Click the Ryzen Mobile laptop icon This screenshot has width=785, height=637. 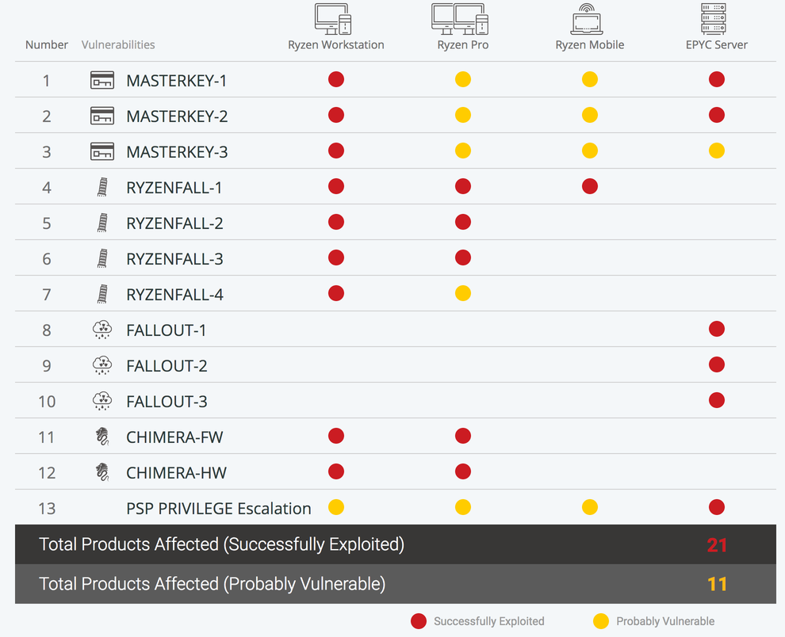point(587,20)
